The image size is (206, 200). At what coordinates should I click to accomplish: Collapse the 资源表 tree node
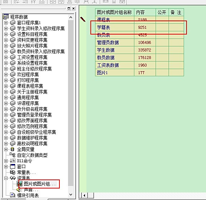click(x=6, y=178)
